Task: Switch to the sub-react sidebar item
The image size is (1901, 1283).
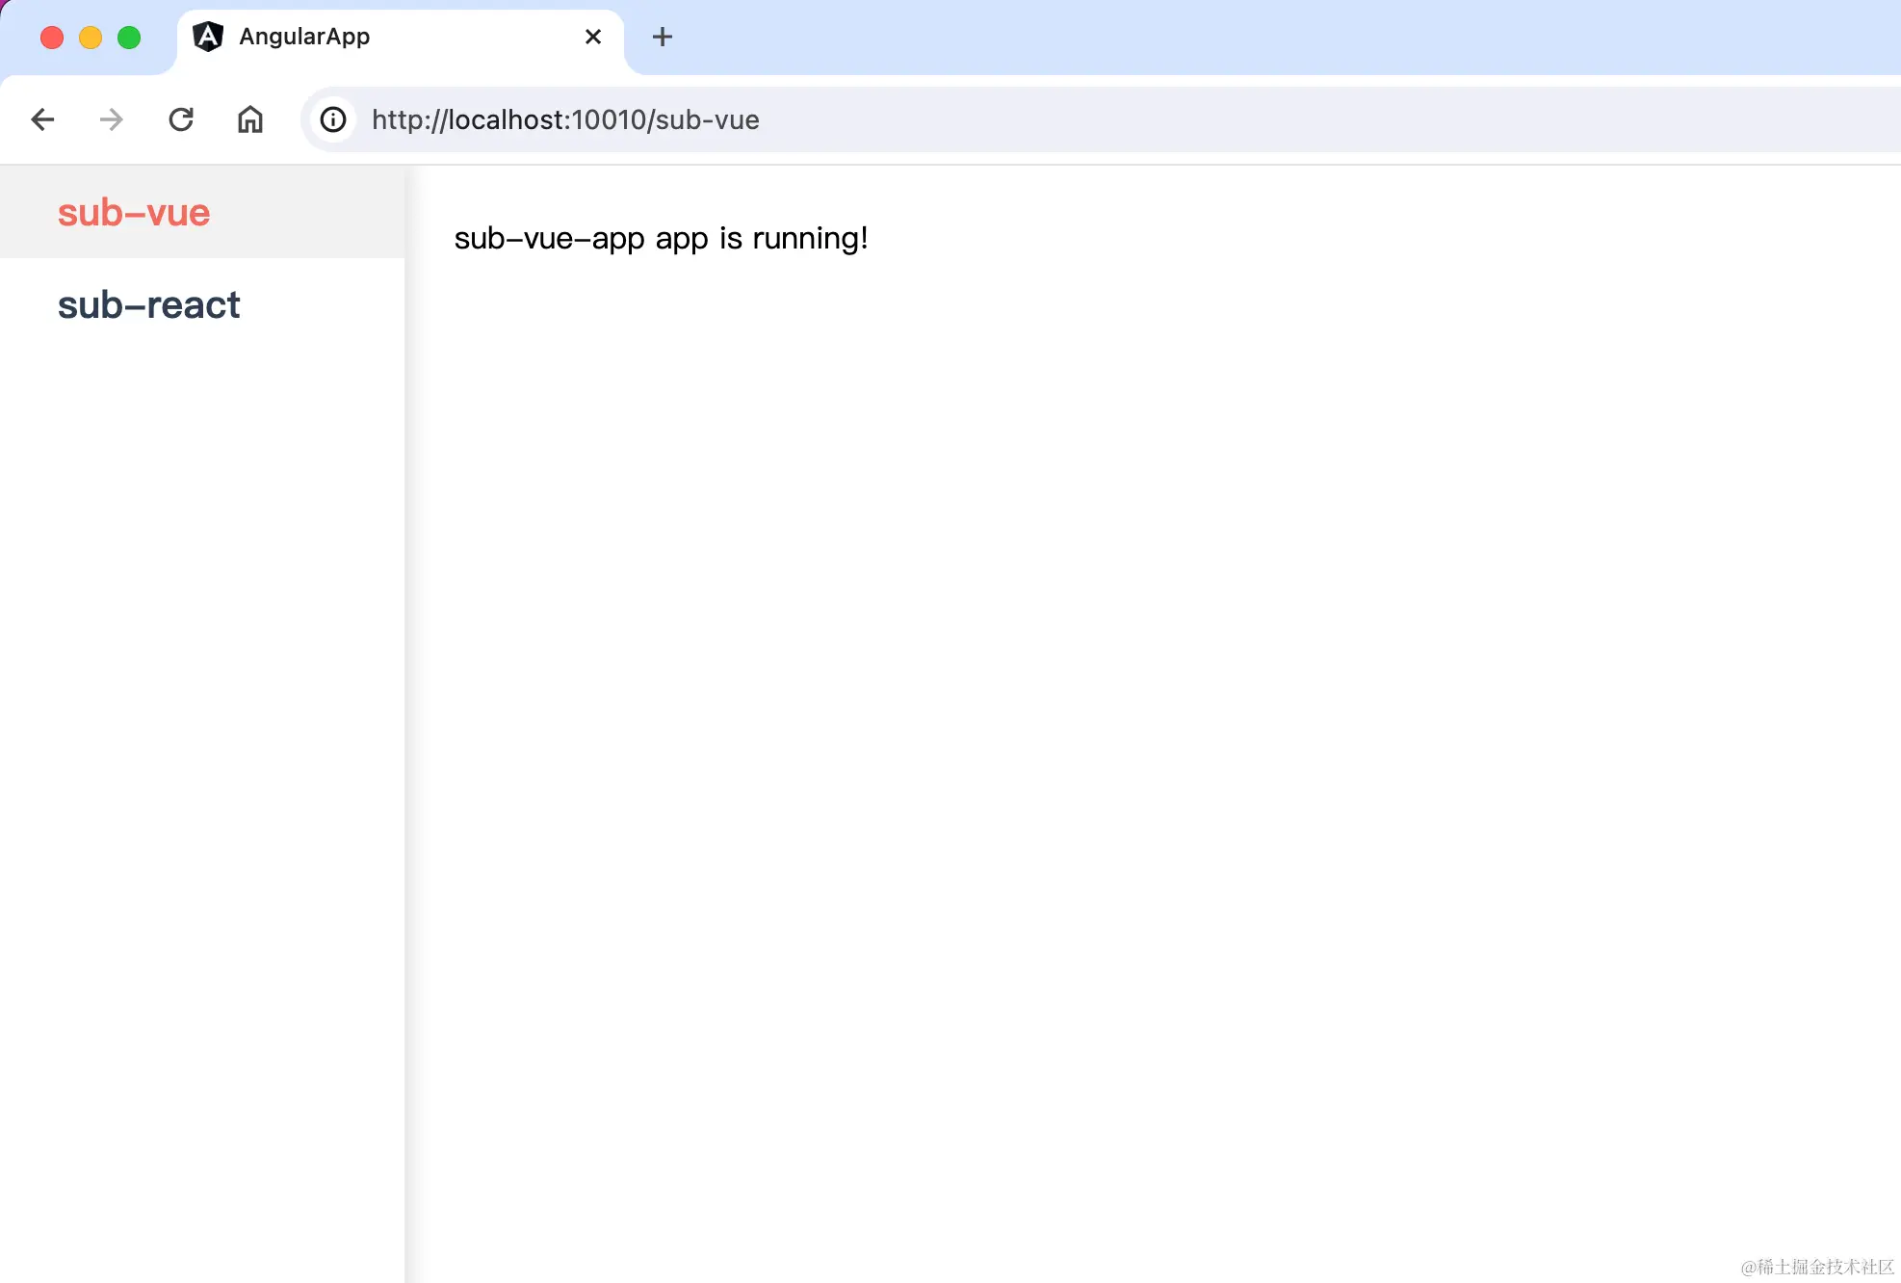Action: coord(148,304)
